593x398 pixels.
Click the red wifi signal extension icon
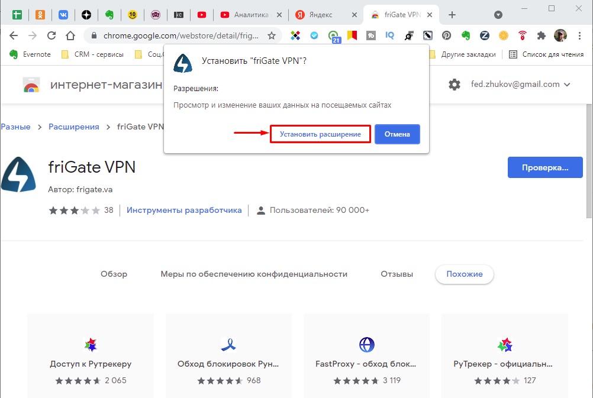pos(523,35)
